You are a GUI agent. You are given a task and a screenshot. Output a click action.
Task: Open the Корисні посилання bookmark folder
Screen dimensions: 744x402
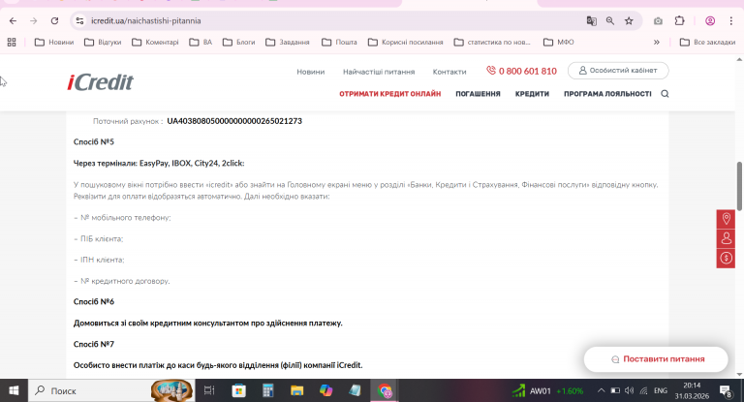[406, 43]
